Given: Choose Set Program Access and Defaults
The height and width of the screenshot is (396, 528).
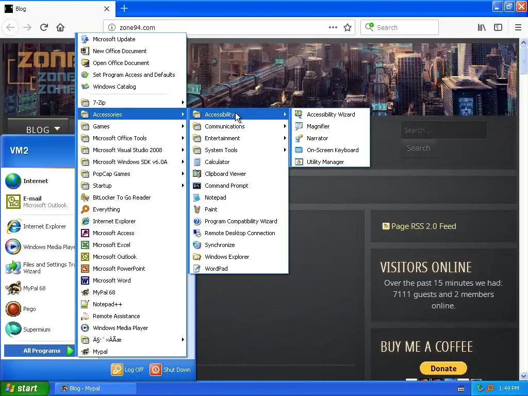Looking at the screenshot, I should (132, 75).
